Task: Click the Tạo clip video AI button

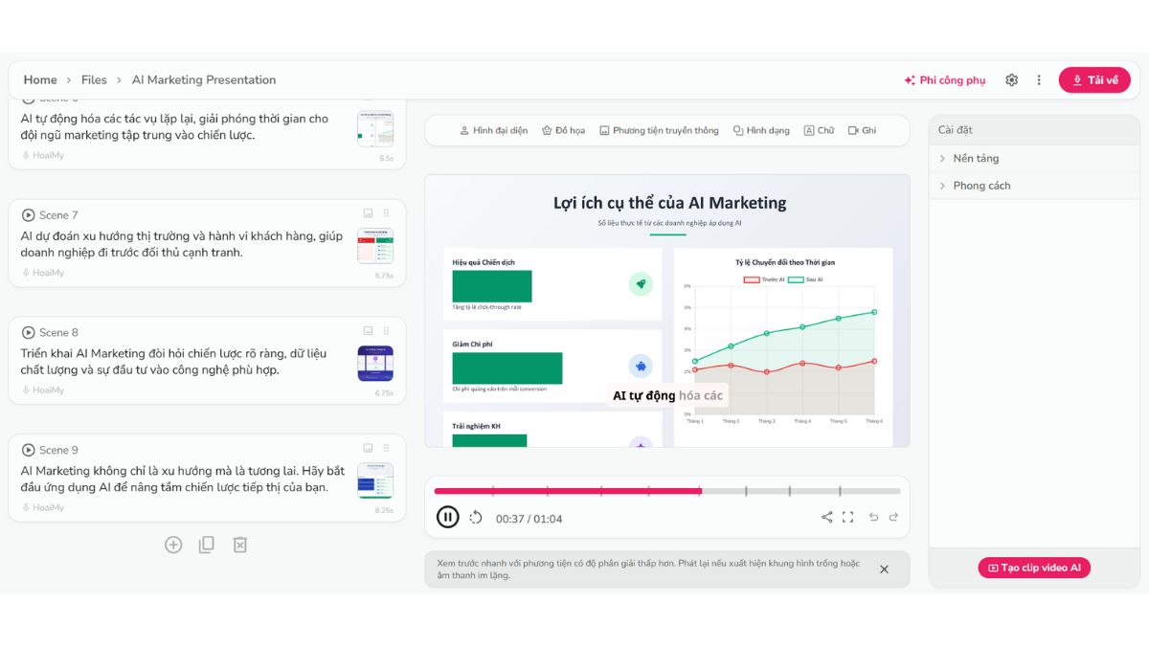Action: [1034, 568]
